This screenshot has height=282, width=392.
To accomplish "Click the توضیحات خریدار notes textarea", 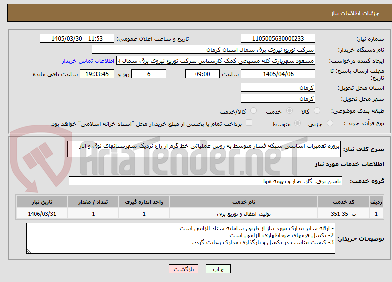I will click(181, 238).
